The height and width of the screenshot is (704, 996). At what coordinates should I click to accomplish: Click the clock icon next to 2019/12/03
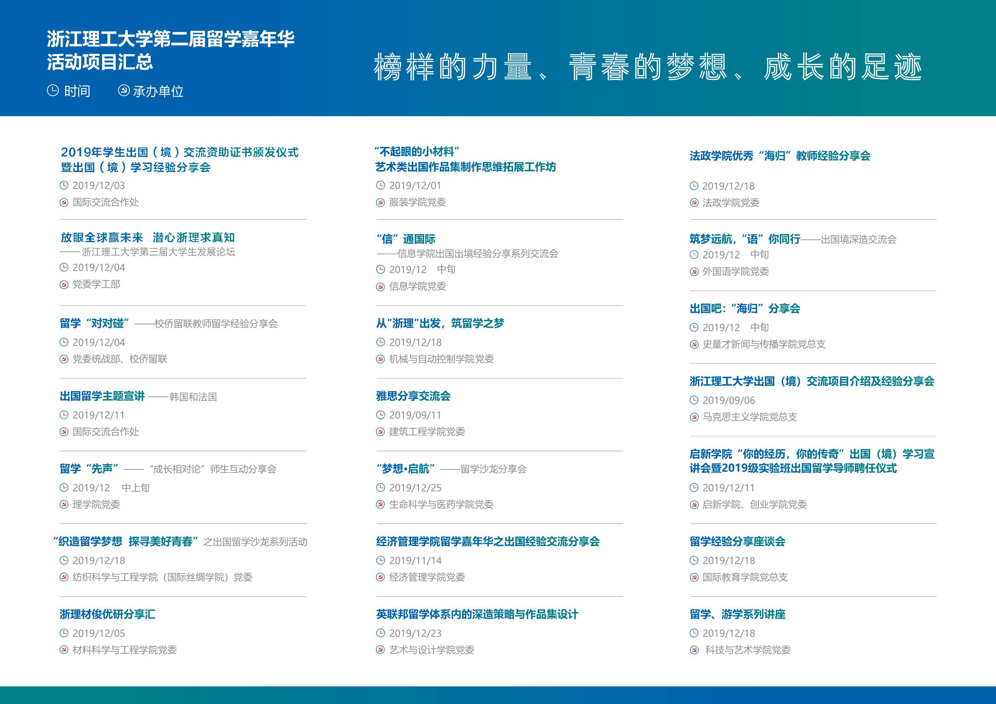64,186
